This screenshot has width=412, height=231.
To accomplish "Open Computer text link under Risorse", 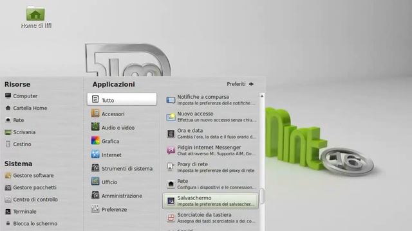I will (x=25, y=96).
